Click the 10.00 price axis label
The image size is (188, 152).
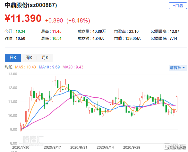pos(13,116)
